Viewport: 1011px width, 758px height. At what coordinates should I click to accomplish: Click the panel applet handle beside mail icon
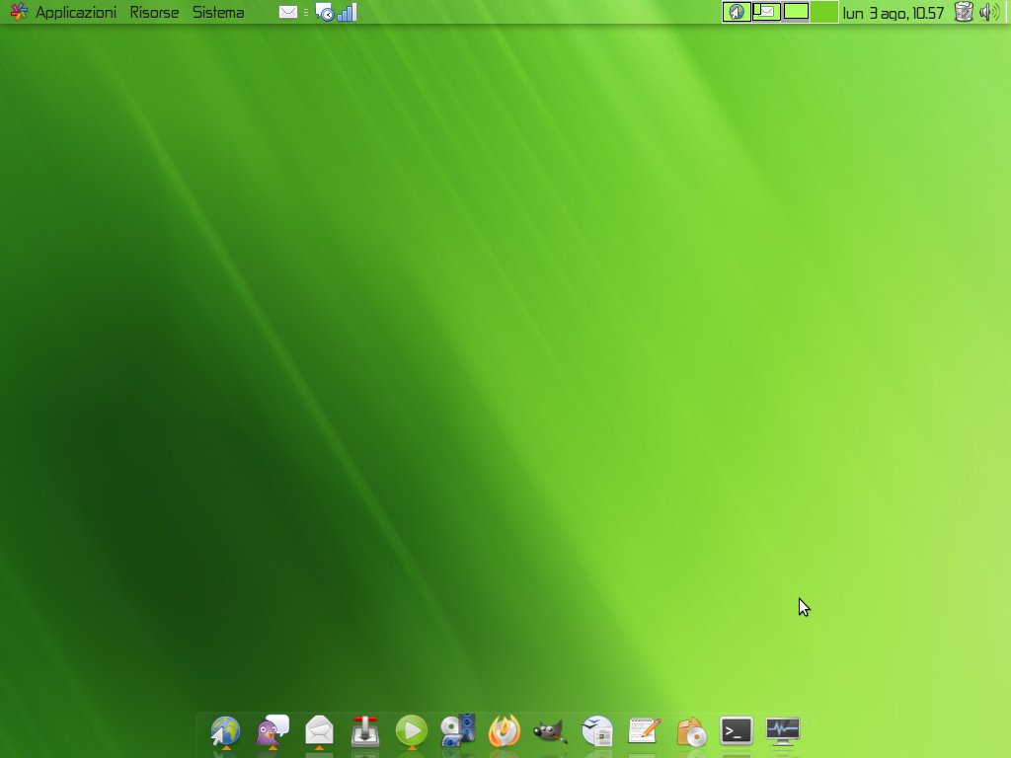(x=306, y=12)
